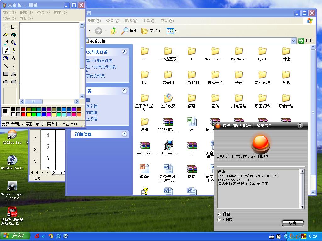The height and width of the screenshot is (241, 322).
Task: Pick the dark red swatch in Paint palette
Action: coord(23,110)
